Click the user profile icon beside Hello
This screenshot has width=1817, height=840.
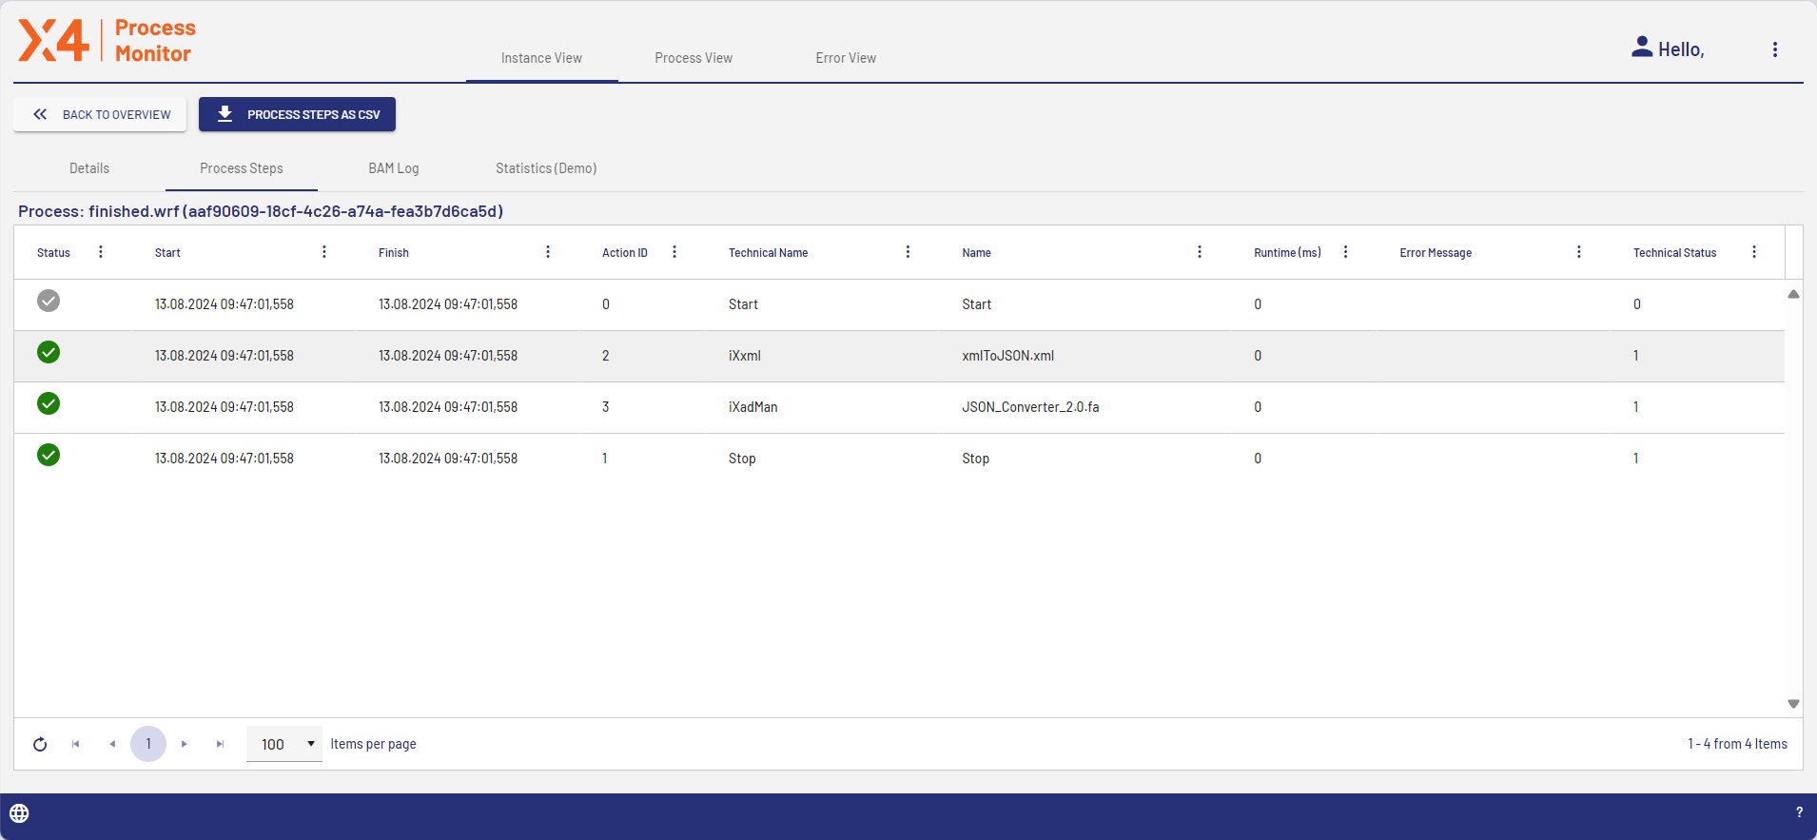1641,48
